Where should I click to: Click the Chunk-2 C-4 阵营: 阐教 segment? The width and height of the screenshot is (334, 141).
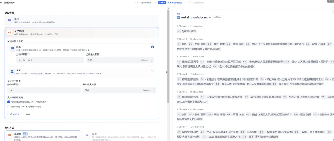[x=236, y=44]
